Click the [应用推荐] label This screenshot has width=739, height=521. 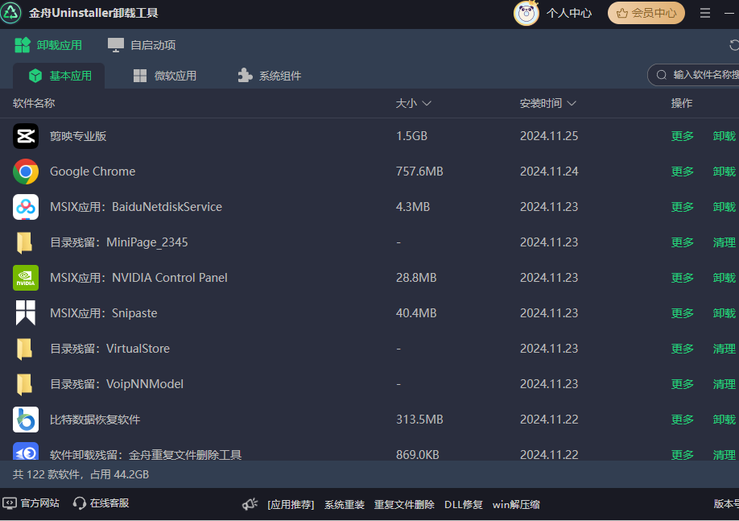pos(291,505)
